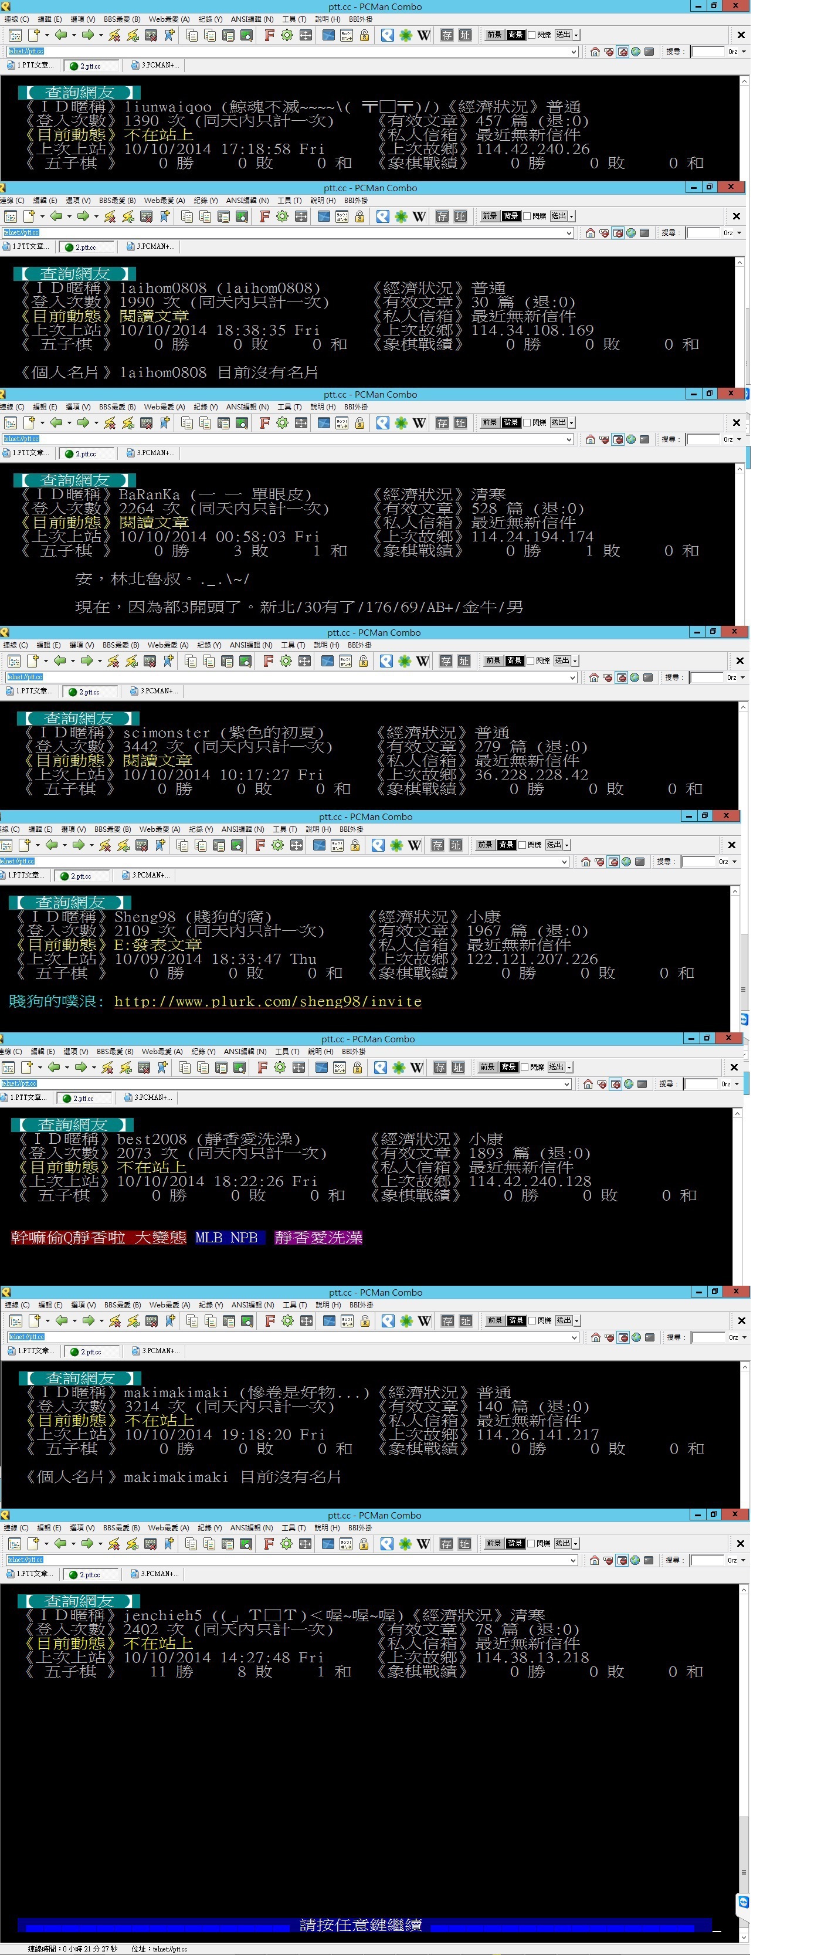Click the 址 icon in BaRanKa window
The width and height of the screenshot is (821, 1955).
(x=460, y=423)
